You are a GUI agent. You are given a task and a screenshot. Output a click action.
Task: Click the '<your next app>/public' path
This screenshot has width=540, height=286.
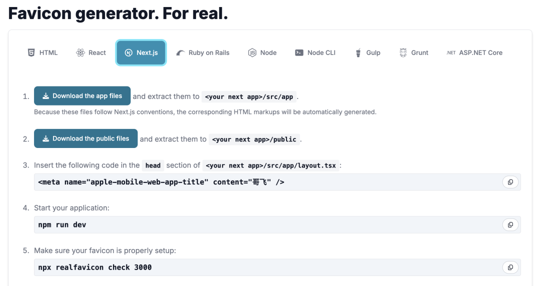tap(254, 139)
